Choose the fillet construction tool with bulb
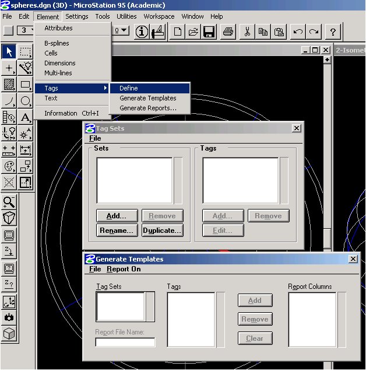The width and height of the screenshot is (366, 370). (9, 133)
